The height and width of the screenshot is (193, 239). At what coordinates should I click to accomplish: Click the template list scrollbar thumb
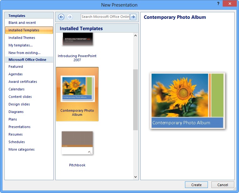(x=135, y=99)
